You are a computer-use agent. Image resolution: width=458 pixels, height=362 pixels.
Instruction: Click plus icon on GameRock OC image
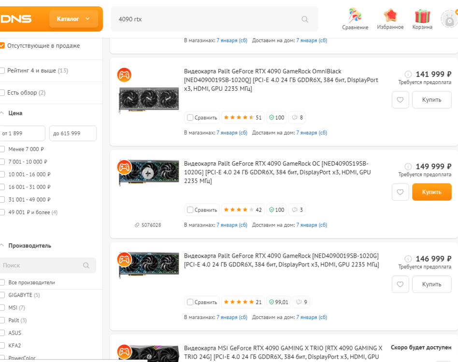(148, 173)
